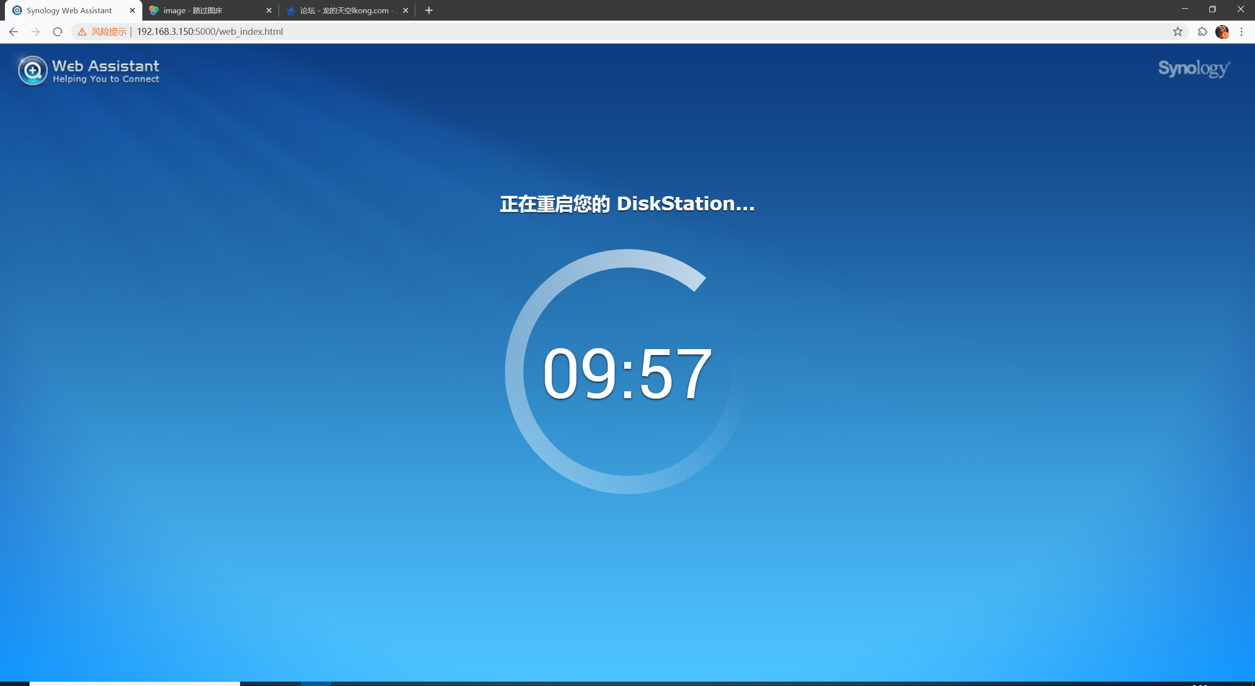1255x686 pixels.
Task: Bookmark this page with star icon
Action: 1178,31
